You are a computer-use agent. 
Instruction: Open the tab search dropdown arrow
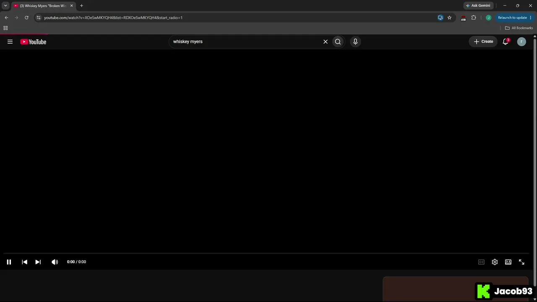click(5, 5)
